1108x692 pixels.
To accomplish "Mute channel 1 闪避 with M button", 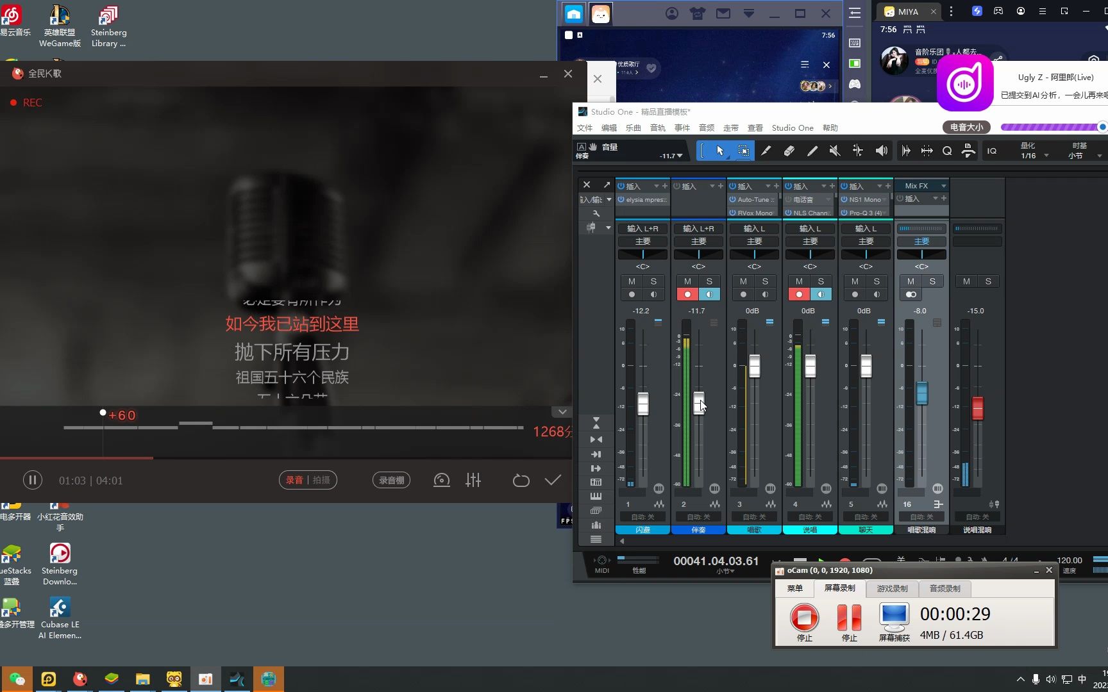I will point(632,281).
